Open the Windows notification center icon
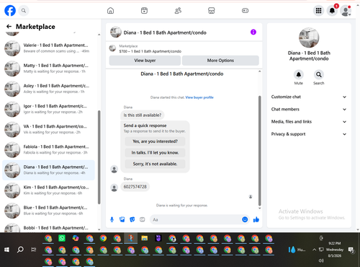Screen dimensions: 360x267 (351, 250)
